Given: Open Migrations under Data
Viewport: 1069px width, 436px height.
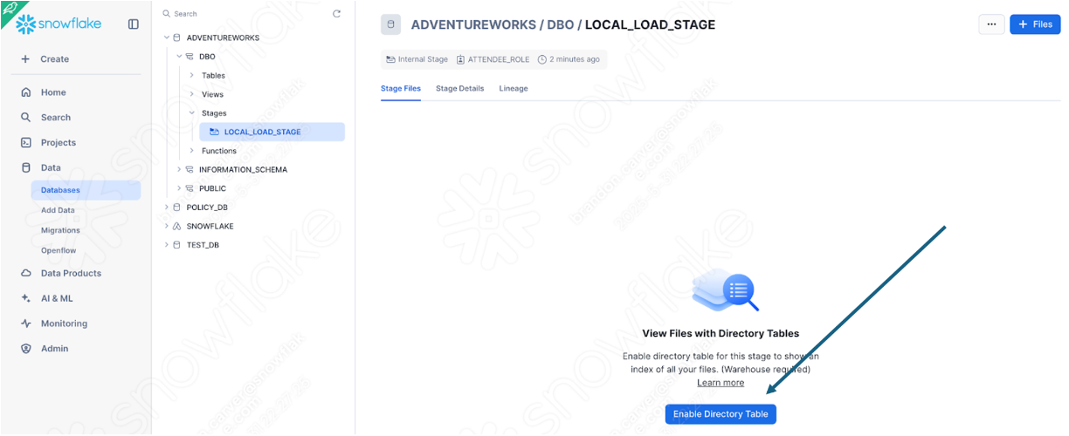Looking at the screenshot, I should [x=60, y=230].
